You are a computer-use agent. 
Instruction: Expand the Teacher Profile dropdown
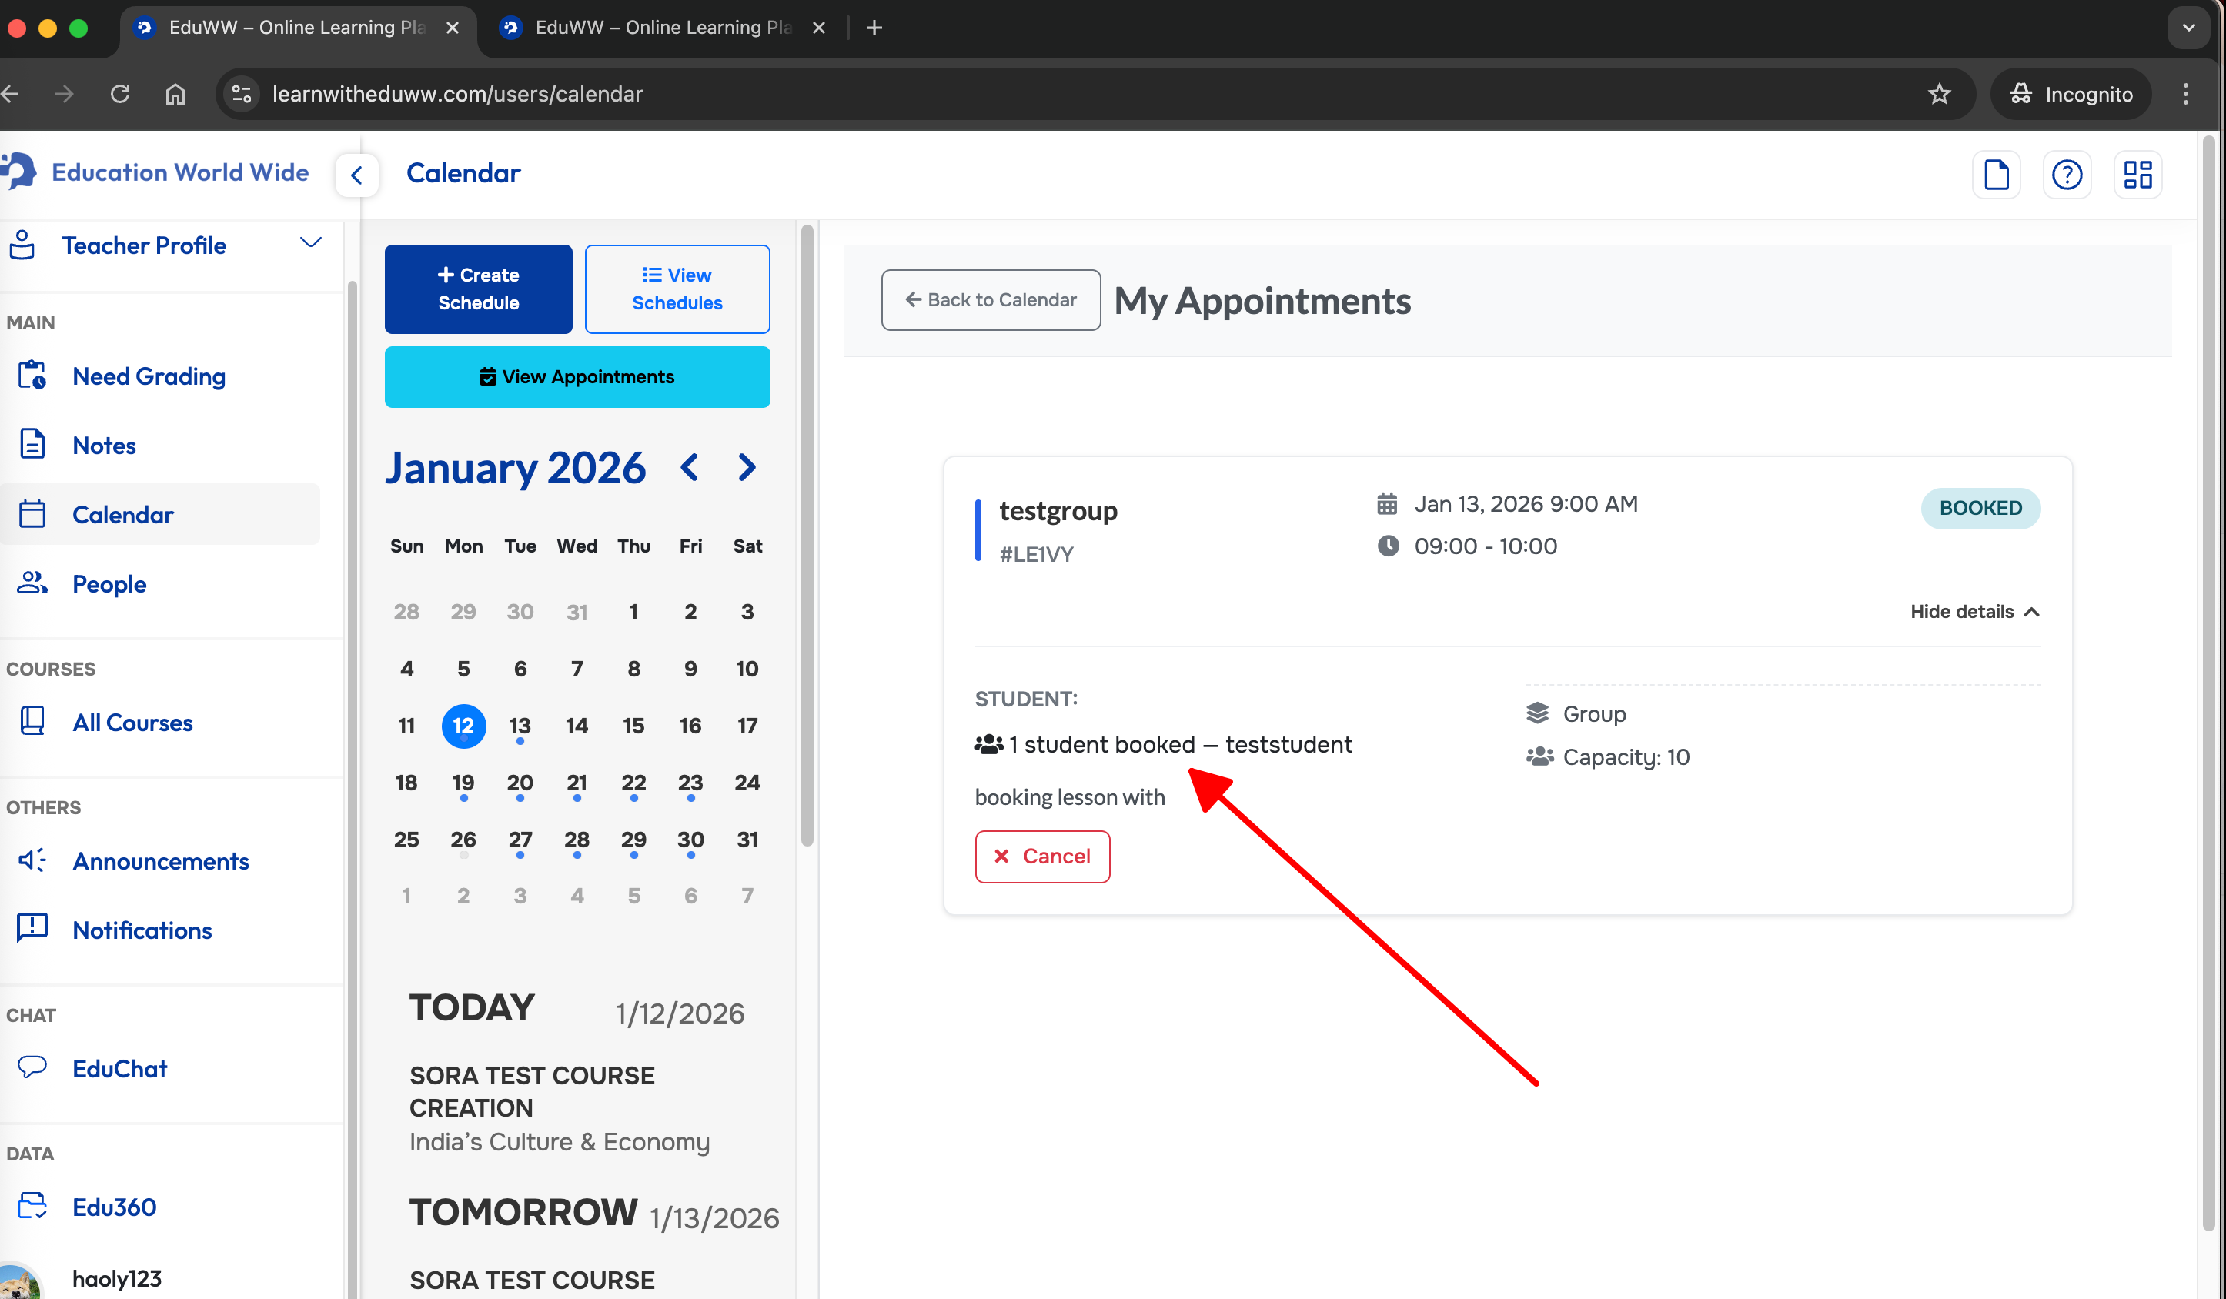(310, 243)
